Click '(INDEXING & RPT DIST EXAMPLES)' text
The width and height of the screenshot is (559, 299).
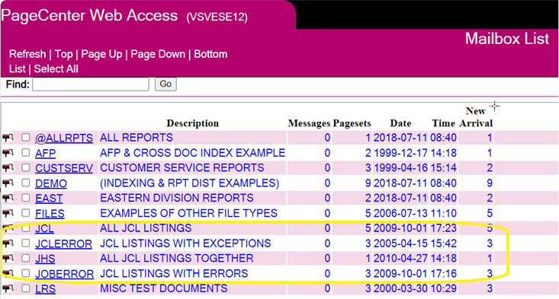coord(189,183)
